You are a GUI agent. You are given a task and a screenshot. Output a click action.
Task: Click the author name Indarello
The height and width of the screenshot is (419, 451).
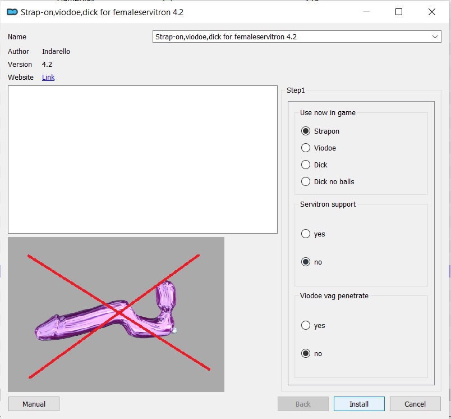[x=56, y=51]
